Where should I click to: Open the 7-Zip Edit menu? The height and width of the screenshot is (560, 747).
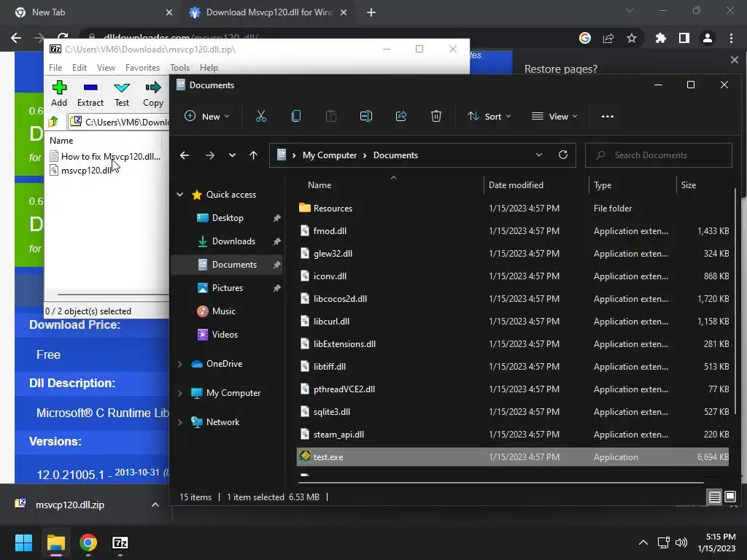point(79,68)
